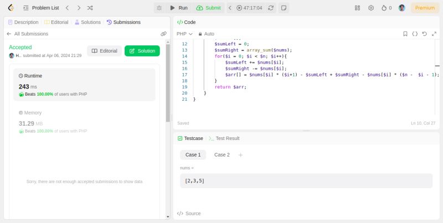The width and height of the screenshot is (443, 223).
Task: Click the debugger bug icon
Action: 159,8
